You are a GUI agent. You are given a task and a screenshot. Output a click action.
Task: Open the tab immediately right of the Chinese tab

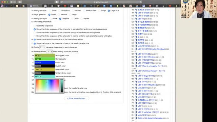45,6
